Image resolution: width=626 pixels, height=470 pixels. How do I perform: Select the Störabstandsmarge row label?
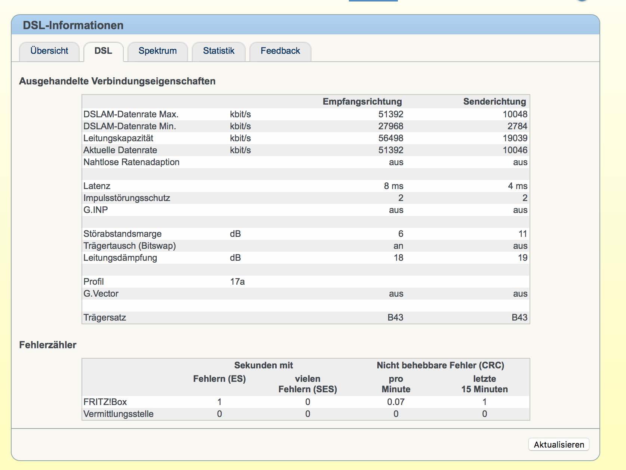tap(122, 234)
